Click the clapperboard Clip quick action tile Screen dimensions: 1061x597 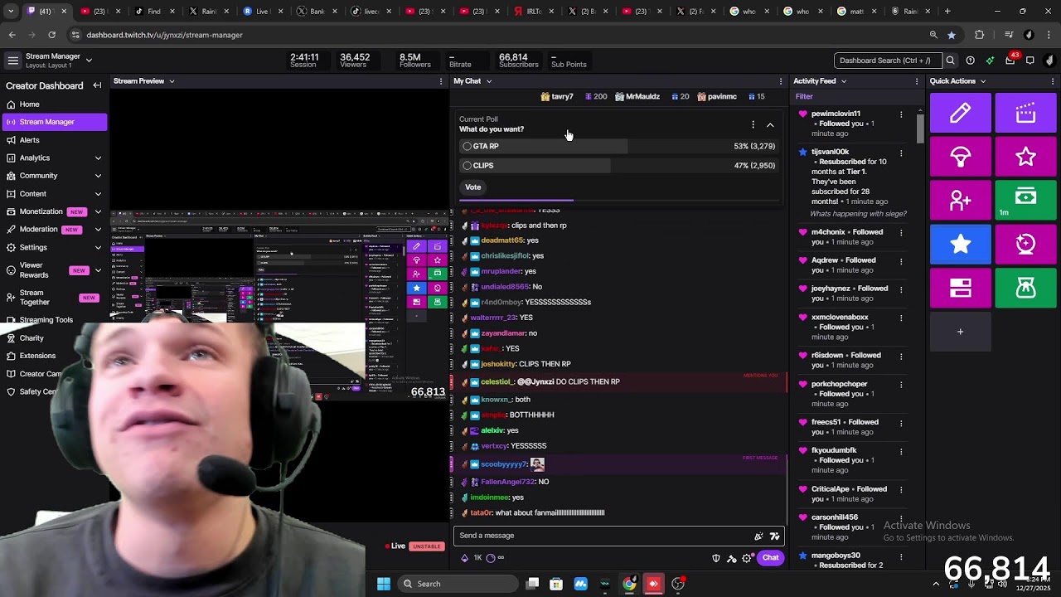pyautogui.click(x=1025, y=114)
